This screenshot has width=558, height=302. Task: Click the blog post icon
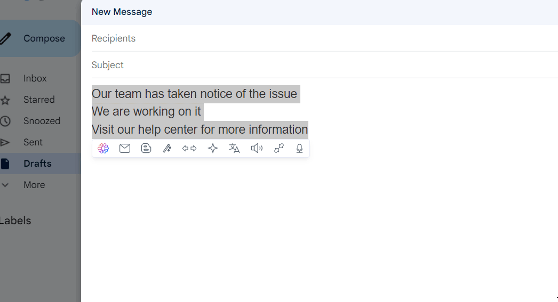click(x=146, y=149)
